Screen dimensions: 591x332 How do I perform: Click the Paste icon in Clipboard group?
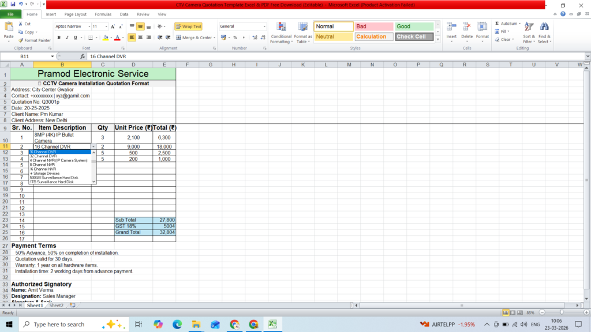coord(8,27)
